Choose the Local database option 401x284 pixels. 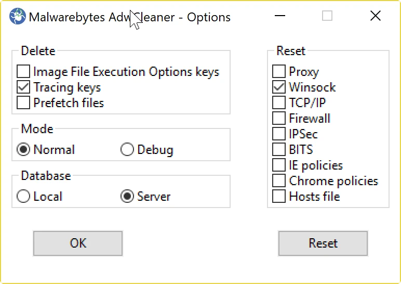click(x=23, y=197)
